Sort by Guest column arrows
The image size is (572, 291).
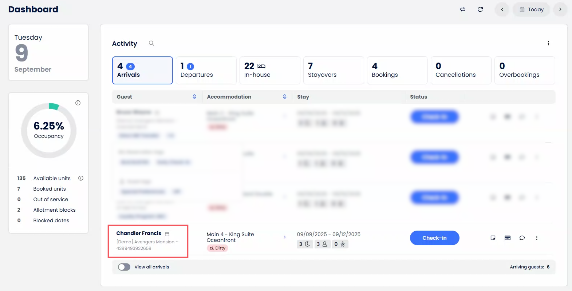194,97
